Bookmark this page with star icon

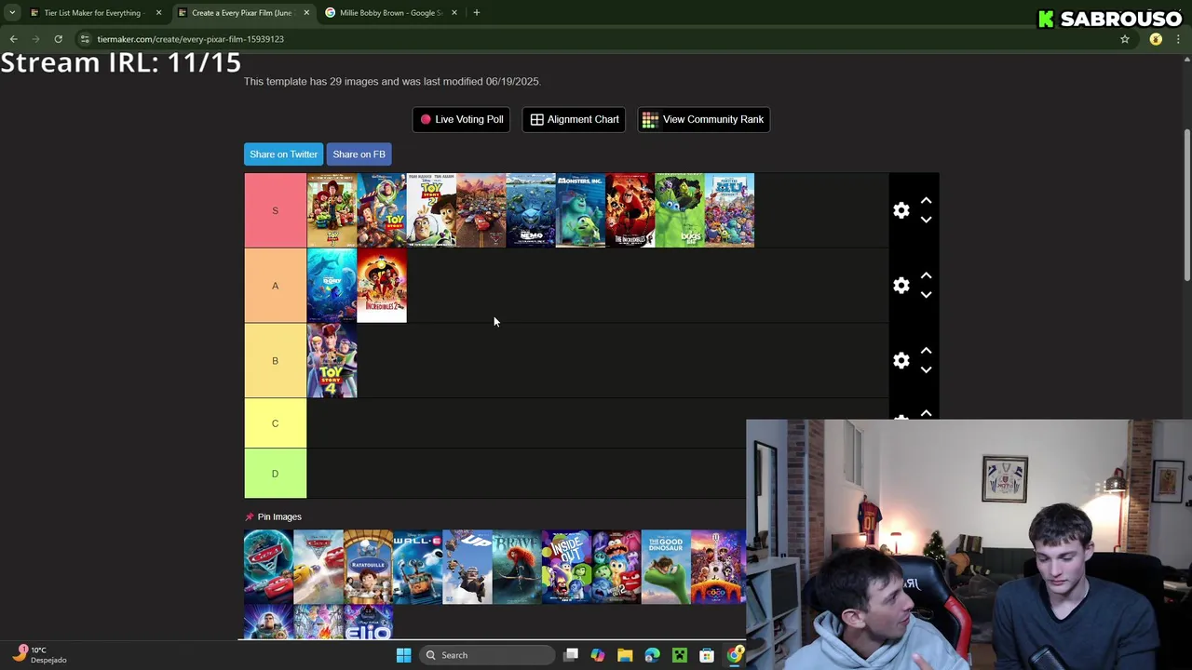[1125, 39]
